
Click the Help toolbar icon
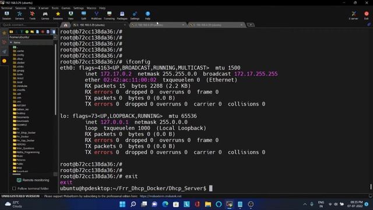(147, 16)
